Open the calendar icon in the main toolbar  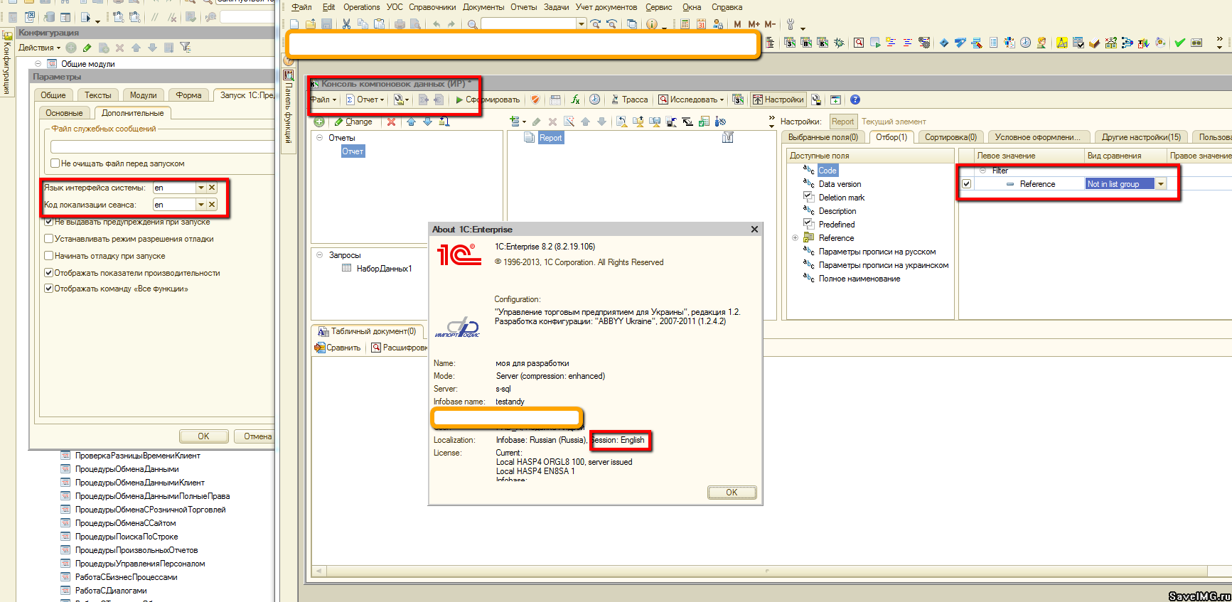pyautogui.click(x=701, y=24)
